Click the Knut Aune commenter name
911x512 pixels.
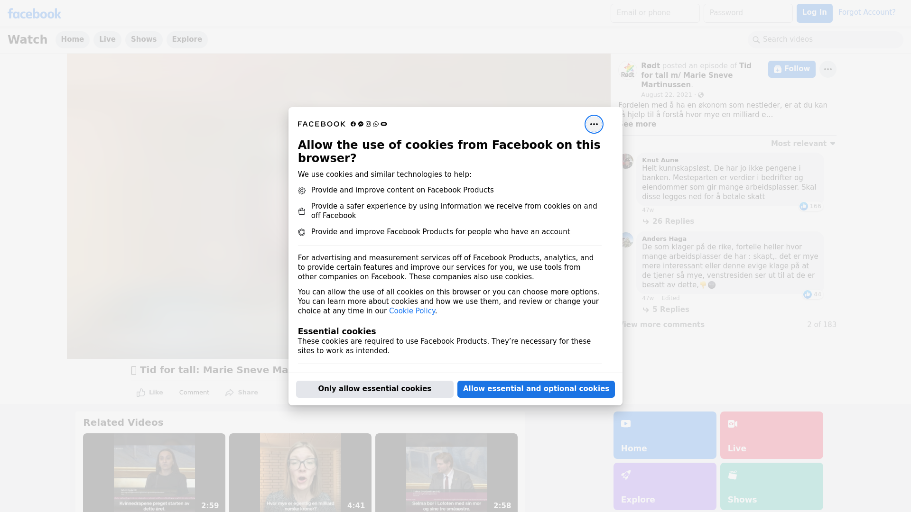[660, 160]
